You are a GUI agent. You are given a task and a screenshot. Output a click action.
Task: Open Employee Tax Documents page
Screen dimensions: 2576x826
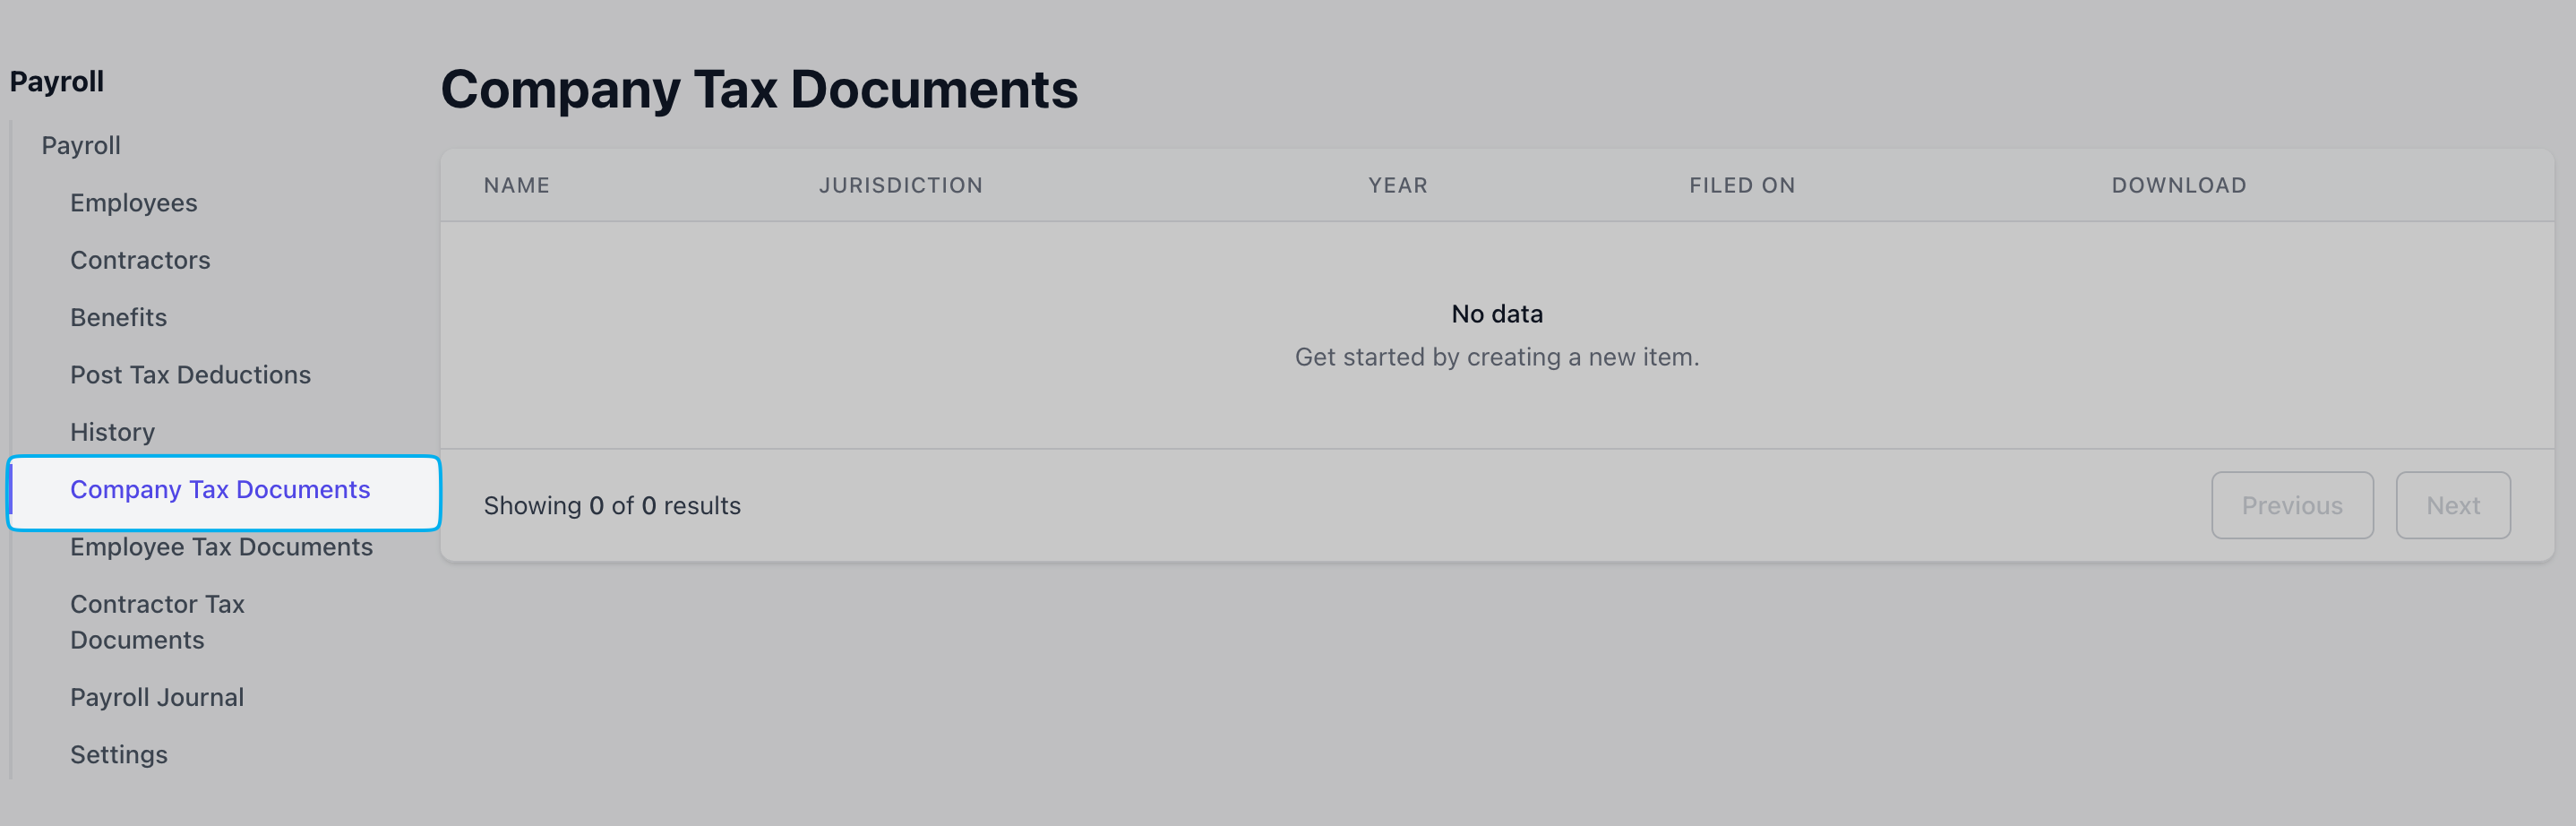coord(221,547)
